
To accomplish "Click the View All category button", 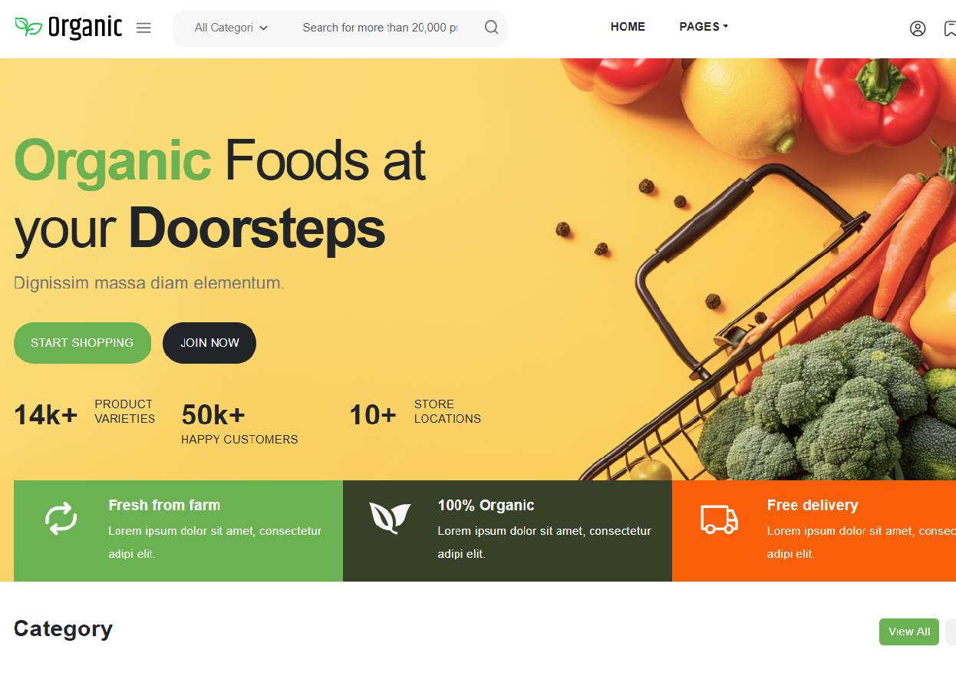I will [909, 631].
